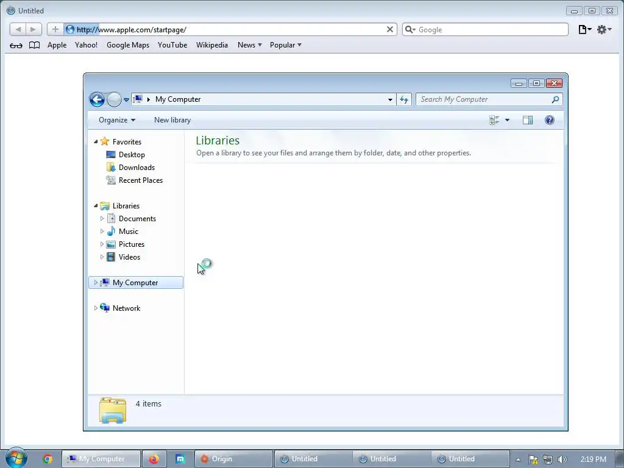Add bookmark with the plus button
This screenshot has height=468, width=624.
point(55,29)
